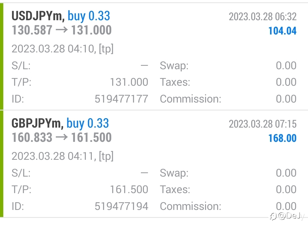Screen dimensions: 308x229
Task: Select the 104.04 profit value
Action: (x=282, y=31)
